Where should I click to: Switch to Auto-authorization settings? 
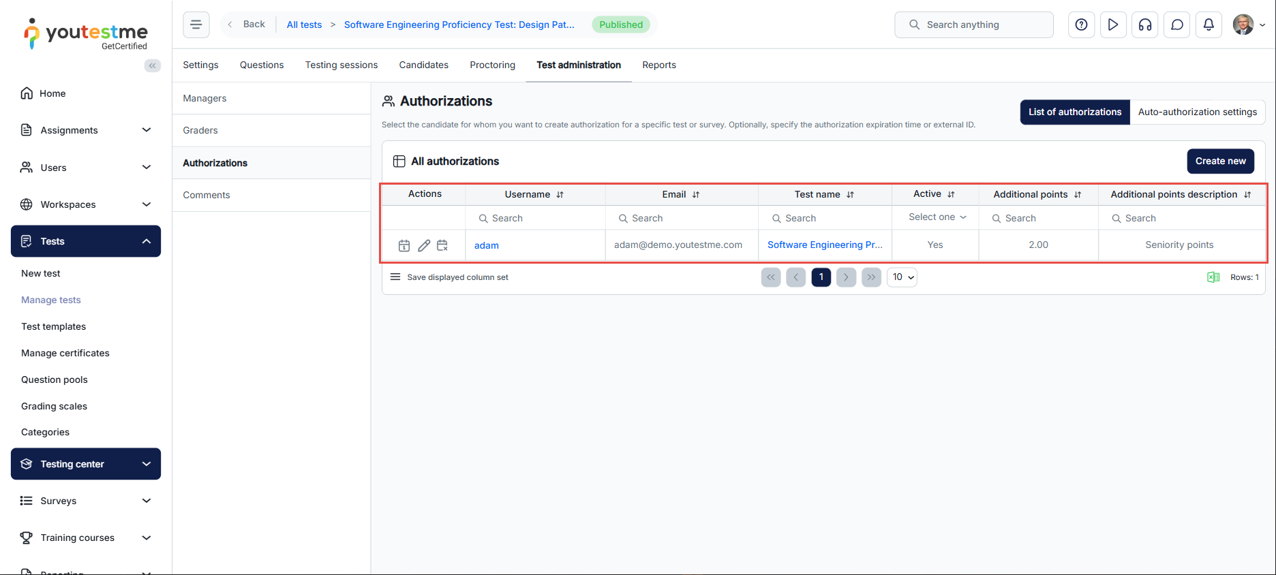pyautogui.click(x=1197, y=112)
